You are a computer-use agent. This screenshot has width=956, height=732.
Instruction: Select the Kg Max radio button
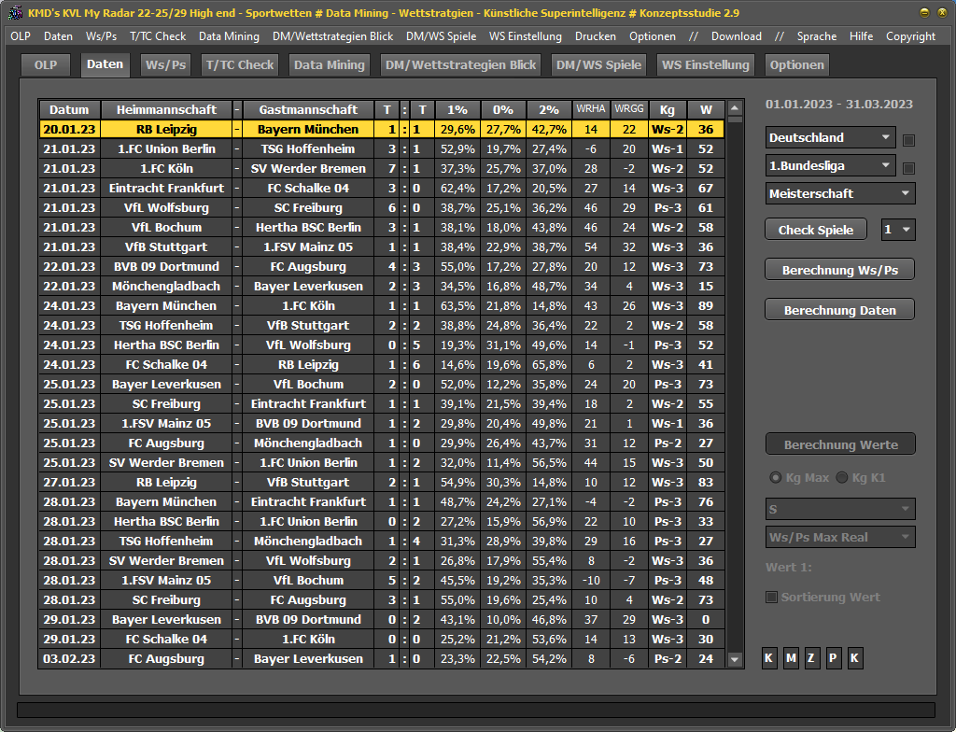[x=776, y=478]
